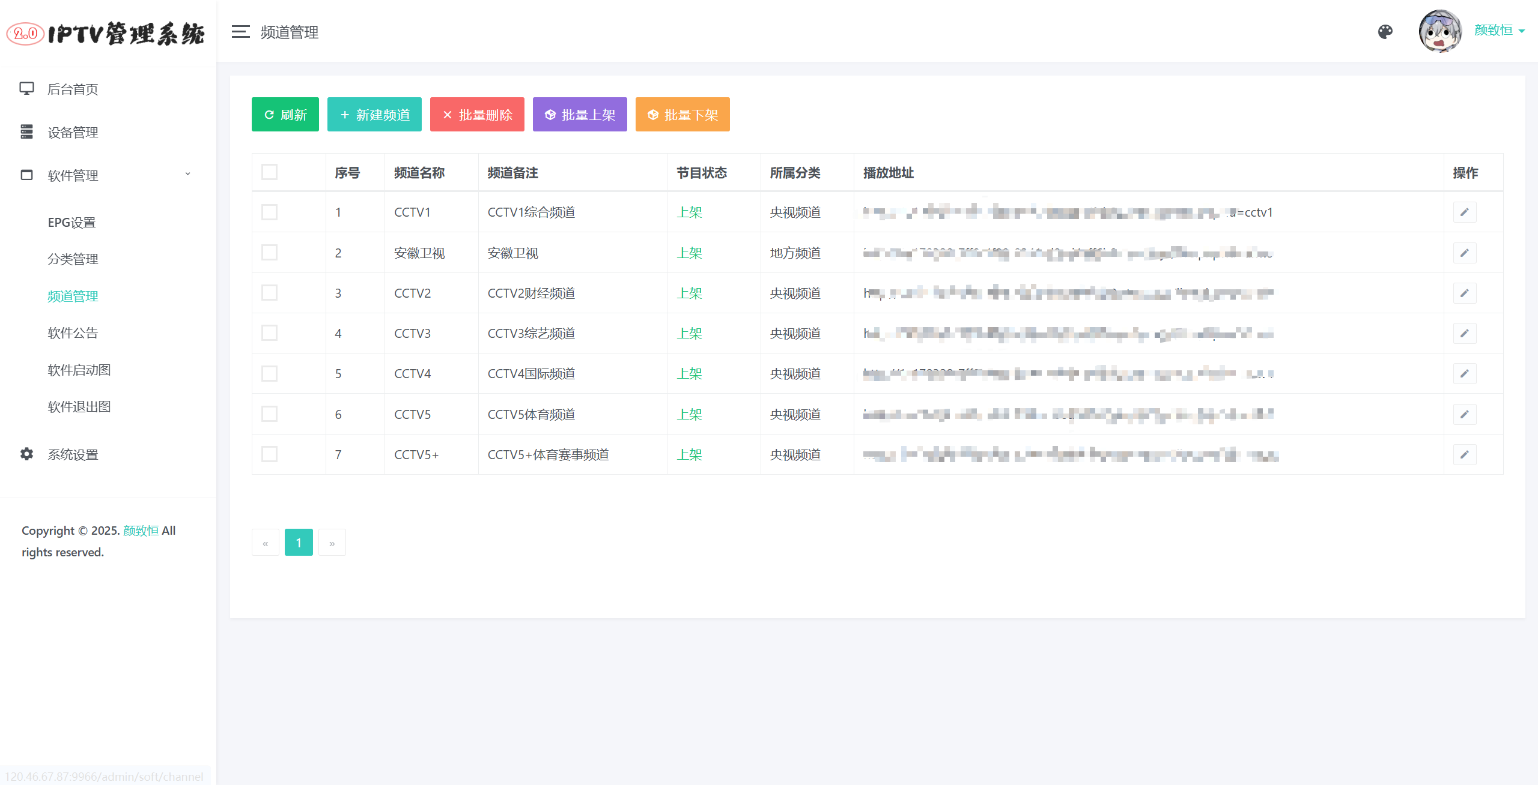This screenshot has height=785, width=1538.
Task: Click the edit pencil icon for CCTV1
Action: [1465, 211]
